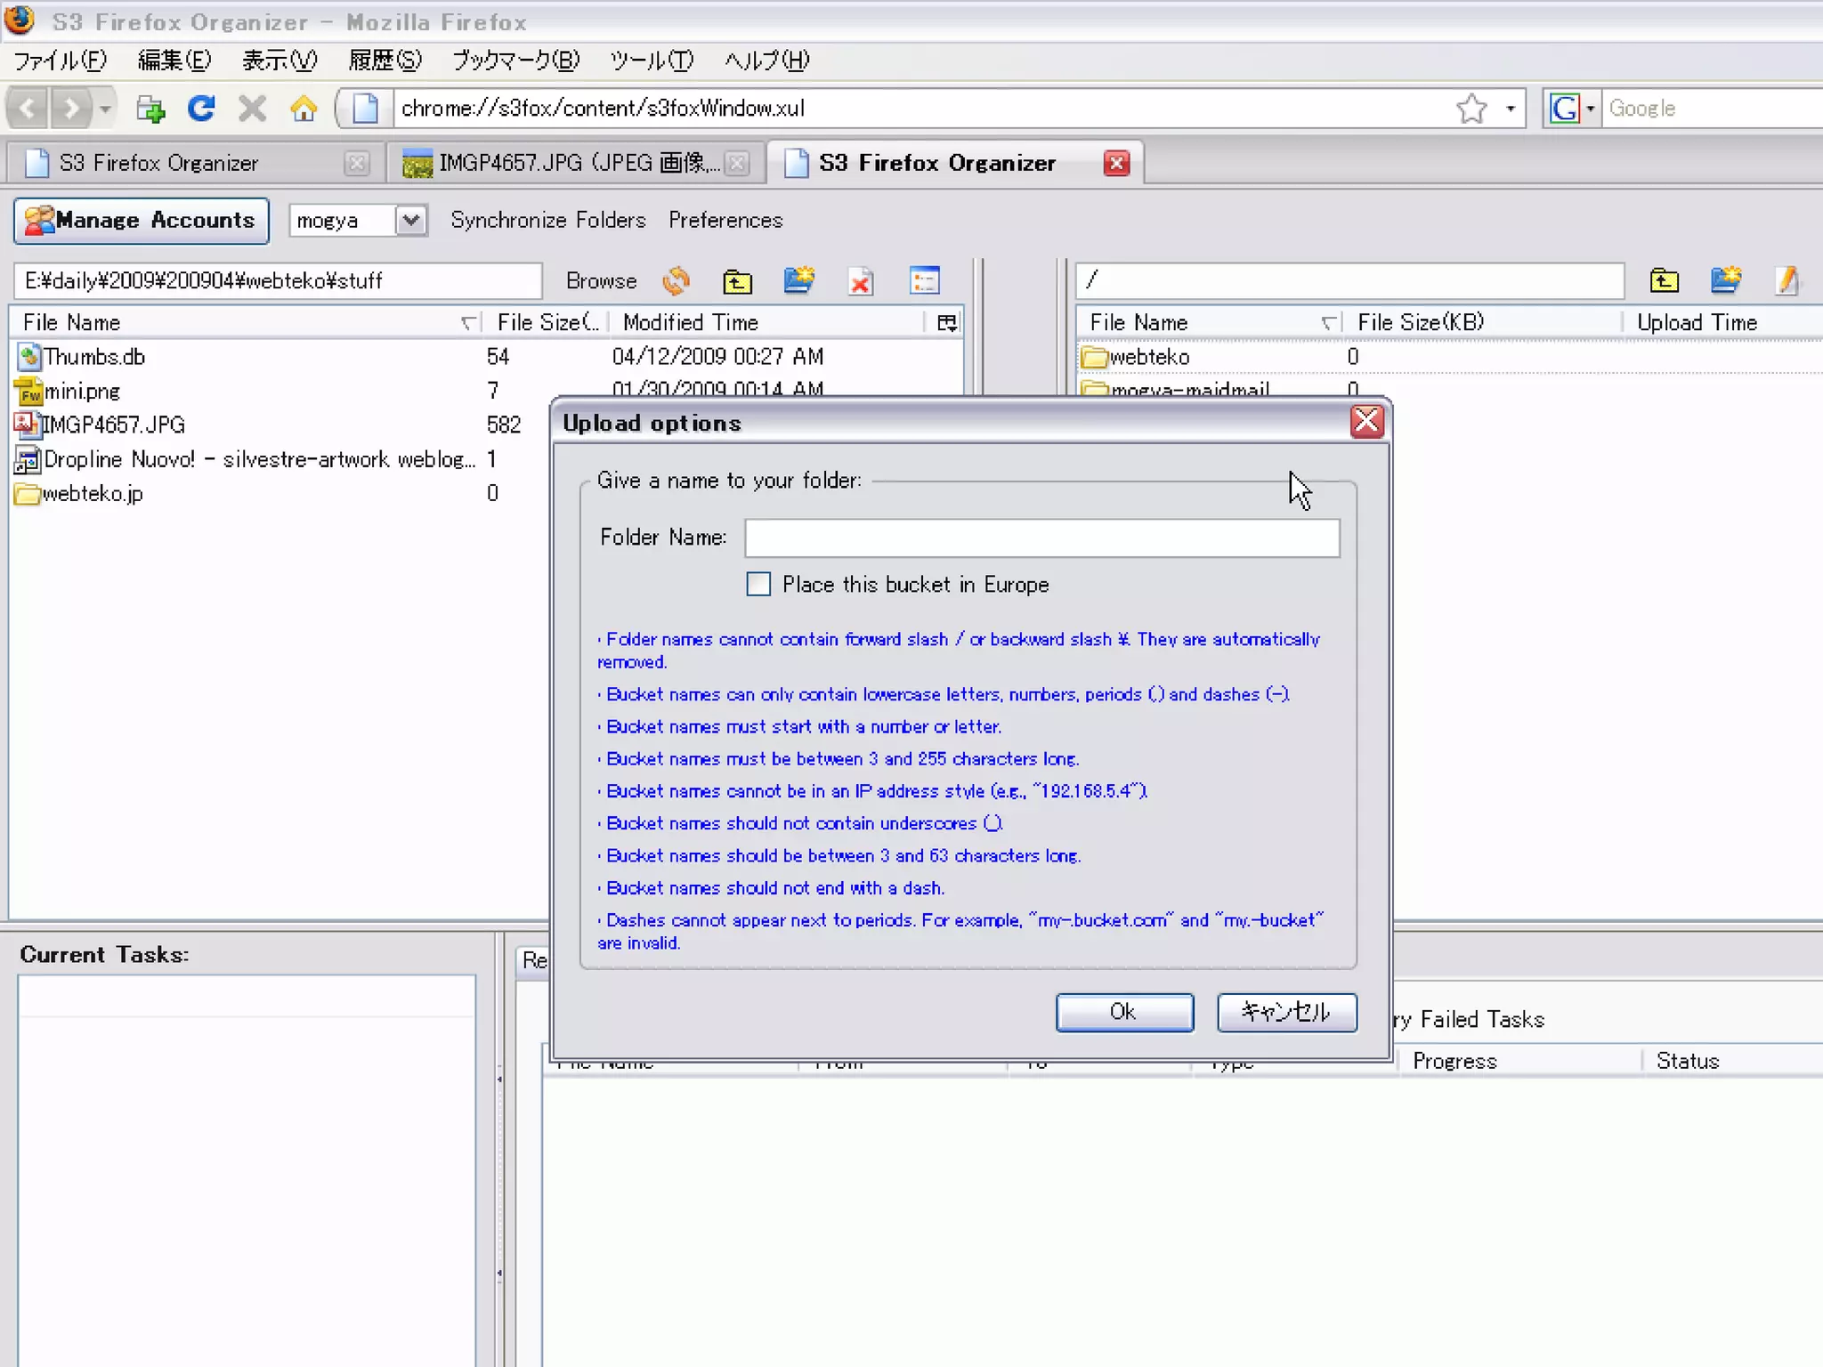Screen dimensions: 1823x1367
Task: Click the Folder Name text field
Action: point(1042,538)
